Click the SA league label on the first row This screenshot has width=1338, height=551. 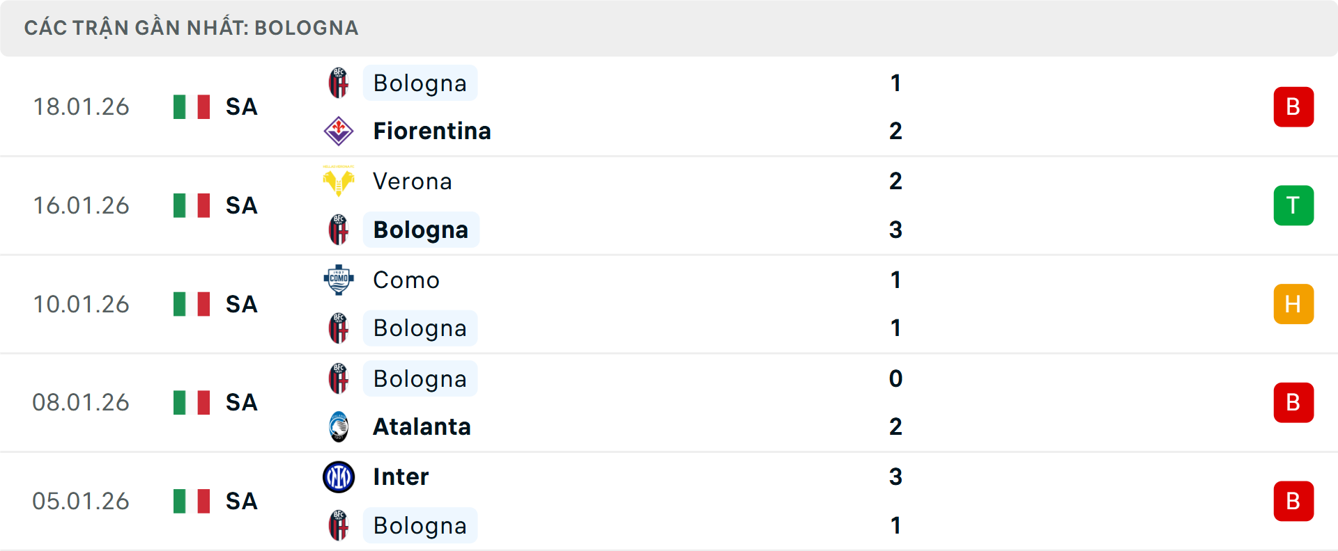[x=240, y=107]
